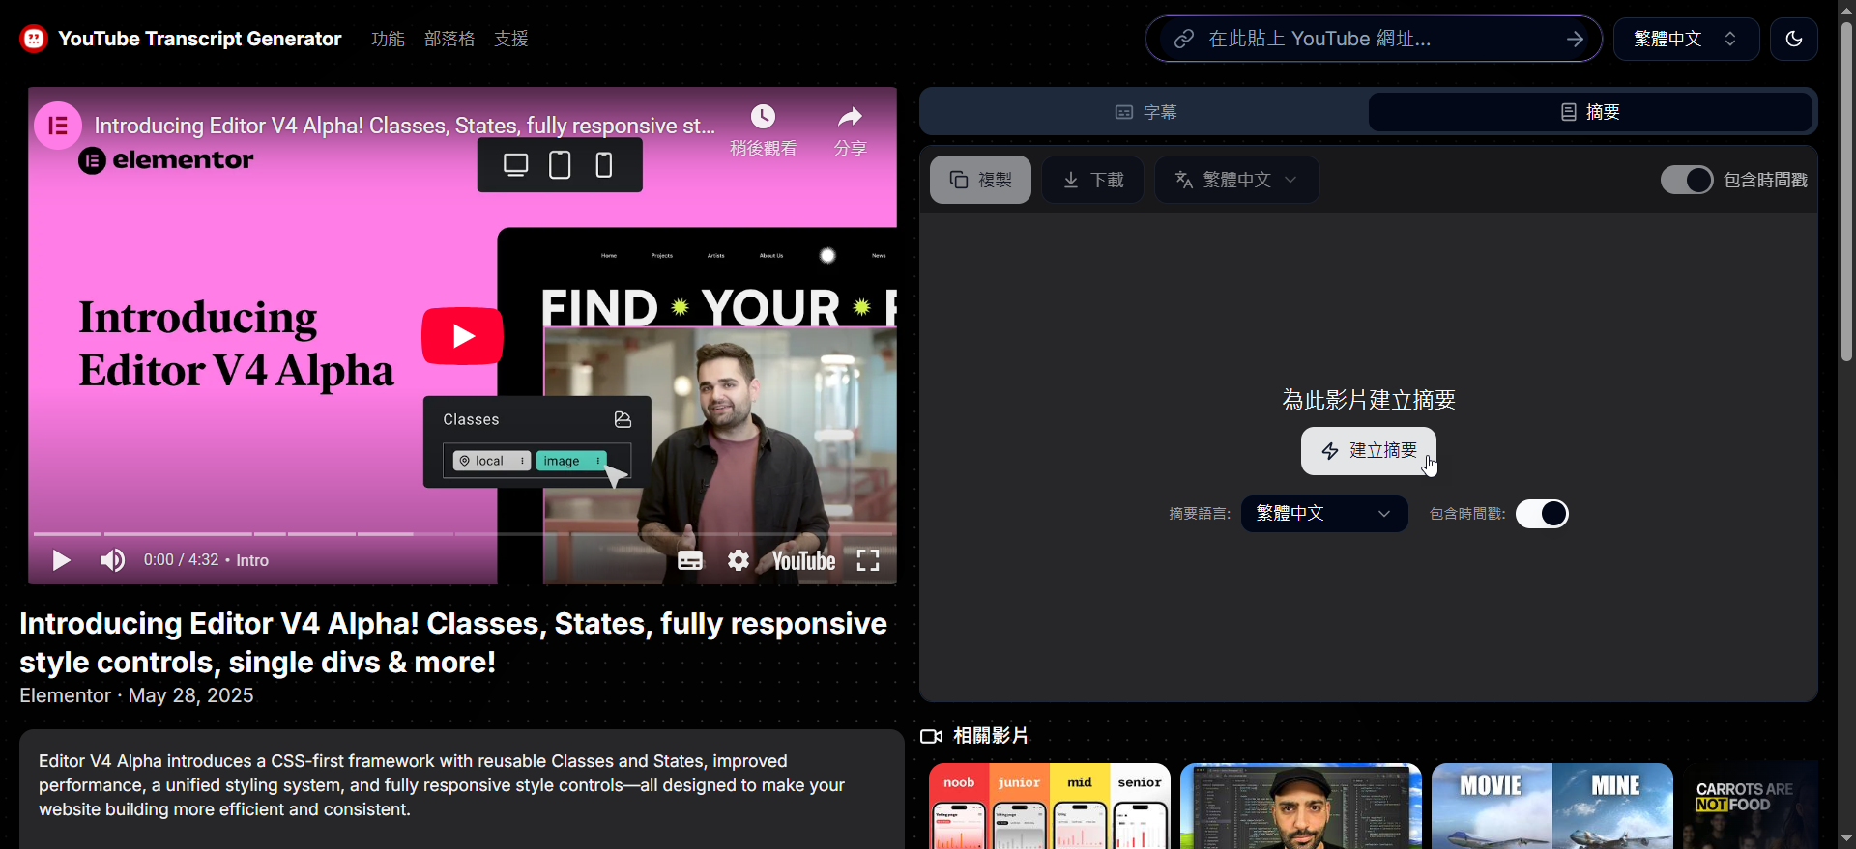Click the page vertical scrollbar
The width and height of the screenshot is (1856, 849).
[x=1846, y=193]
